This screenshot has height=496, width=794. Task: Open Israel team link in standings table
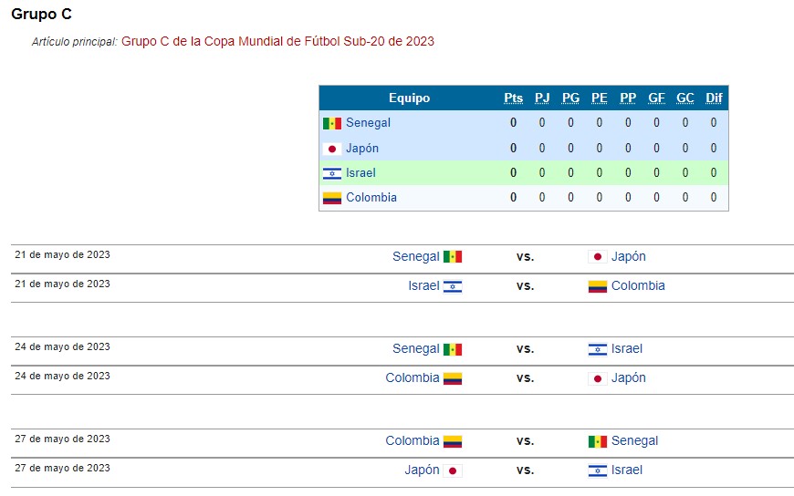361,173
